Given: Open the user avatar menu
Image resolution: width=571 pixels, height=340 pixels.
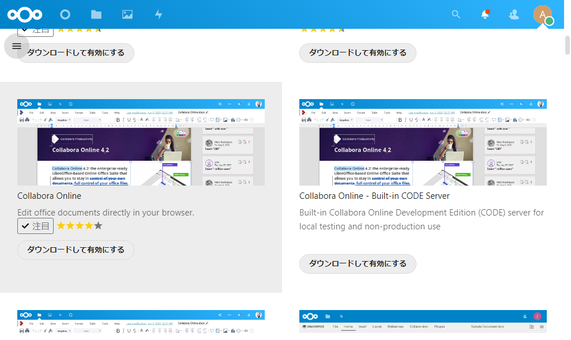Looking at the screenshot, I should pos(543,15).
